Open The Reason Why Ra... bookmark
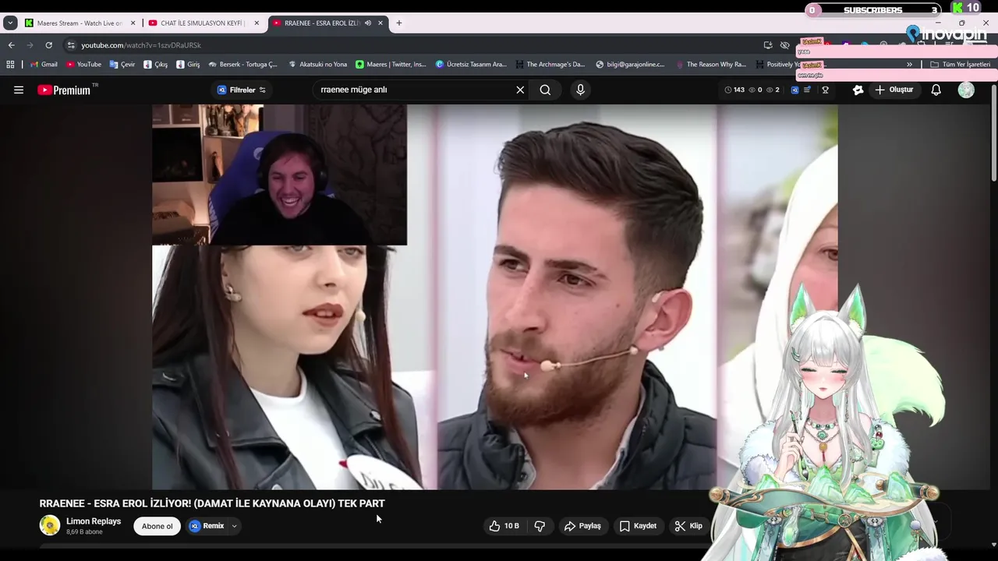The width and height of the screenshot is (998, 561). 710,65
